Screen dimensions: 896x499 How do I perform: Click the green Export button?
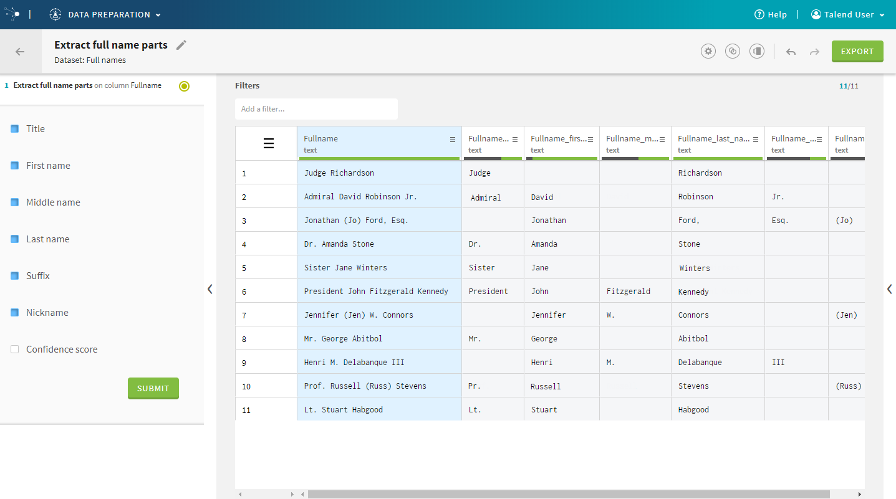(857, 52)
